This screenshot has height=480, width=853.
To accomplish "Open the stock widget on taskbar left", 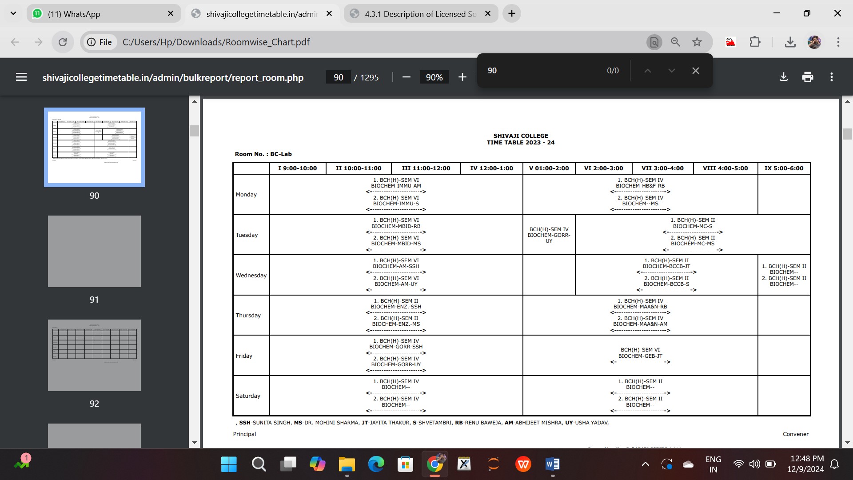I will point(22,463).
